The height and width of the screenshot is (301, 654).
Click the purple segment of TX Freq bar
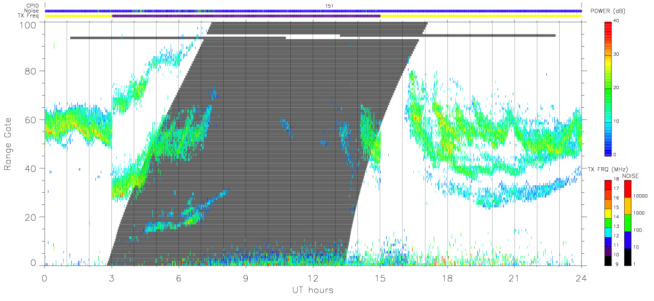tap(246, 16)
